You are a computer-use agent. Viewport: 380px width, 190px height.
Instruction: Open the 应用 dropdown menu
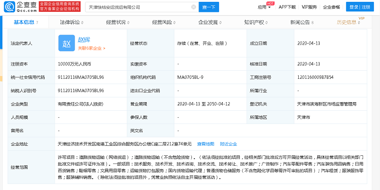(x=264, y=7)
